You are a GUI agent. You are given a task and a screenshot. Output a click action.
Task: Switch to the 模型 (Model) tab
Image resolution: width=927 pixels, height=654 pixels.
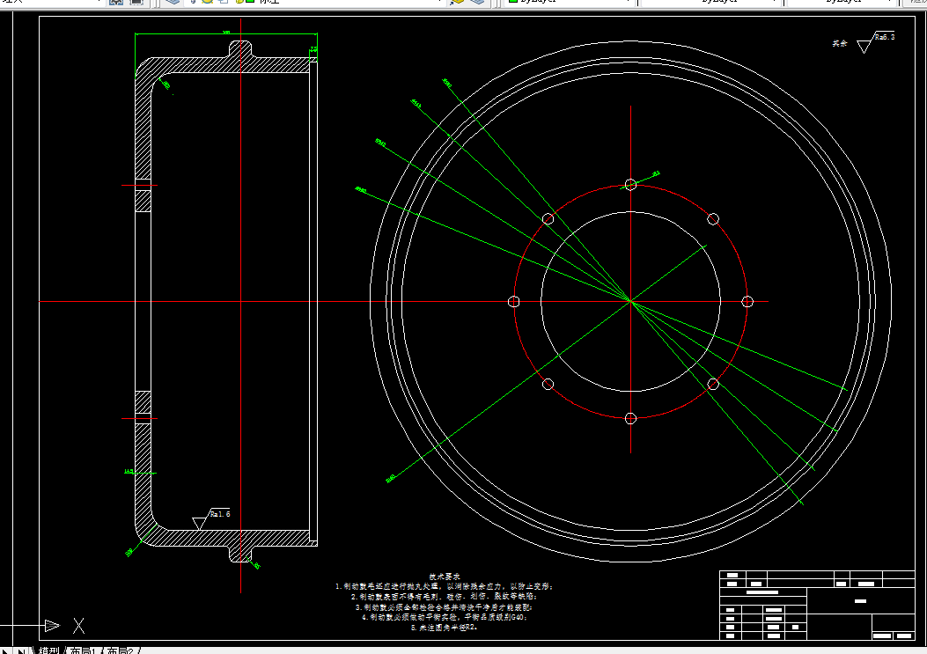click(49, 650)
